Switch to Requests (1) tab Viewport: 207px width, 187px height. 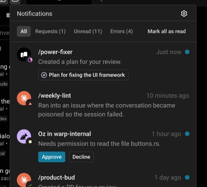pyautogui.click(x=50, y=31)
